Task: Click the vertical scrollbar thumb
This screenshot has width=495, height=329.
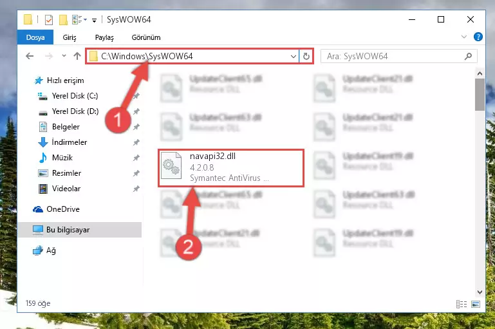Action: pyautogui.click(x=480, y=95)
